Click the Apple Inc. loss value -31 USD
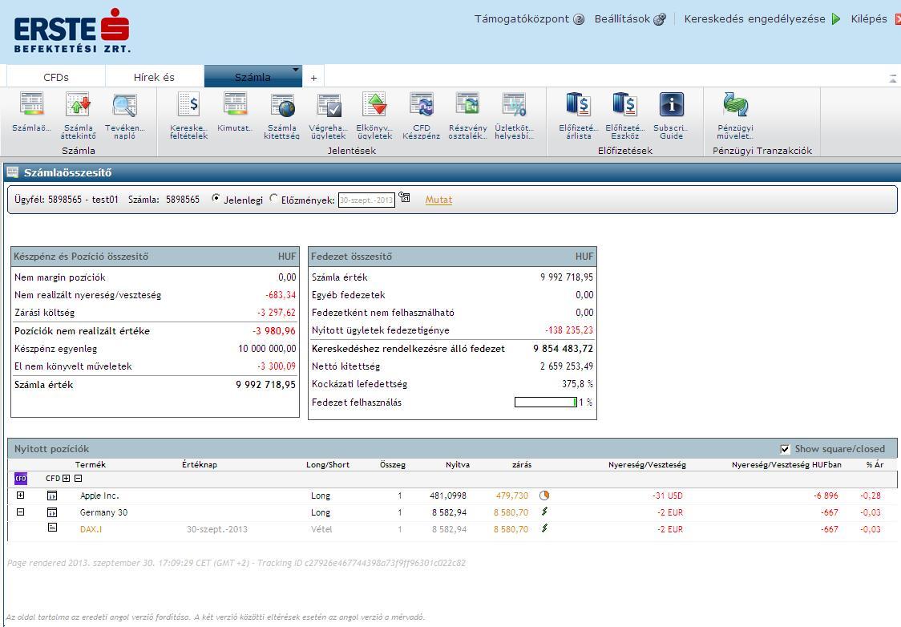Image resolution: width=901 pixels, height=627 pixels. point(668,496)
